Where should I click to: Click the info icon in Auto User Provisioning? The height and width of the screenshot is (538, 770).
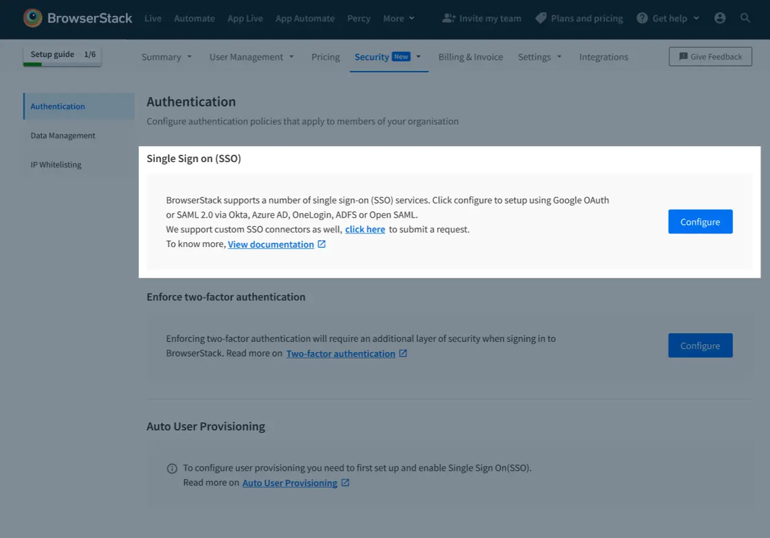[x=172, y=469]
